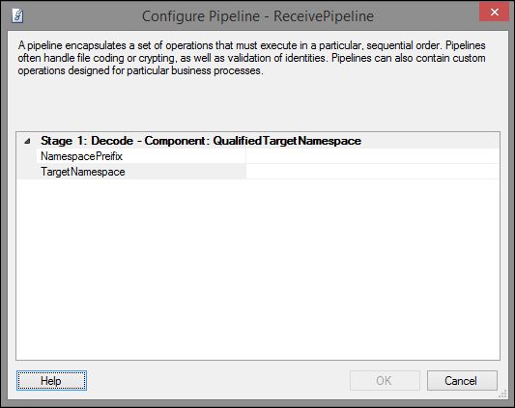Image resolution: width=515 pixels, height=408 pixels.
Task: Select the QualifiedTargetNamespace component name text
Action: click(x=287, y=141)
